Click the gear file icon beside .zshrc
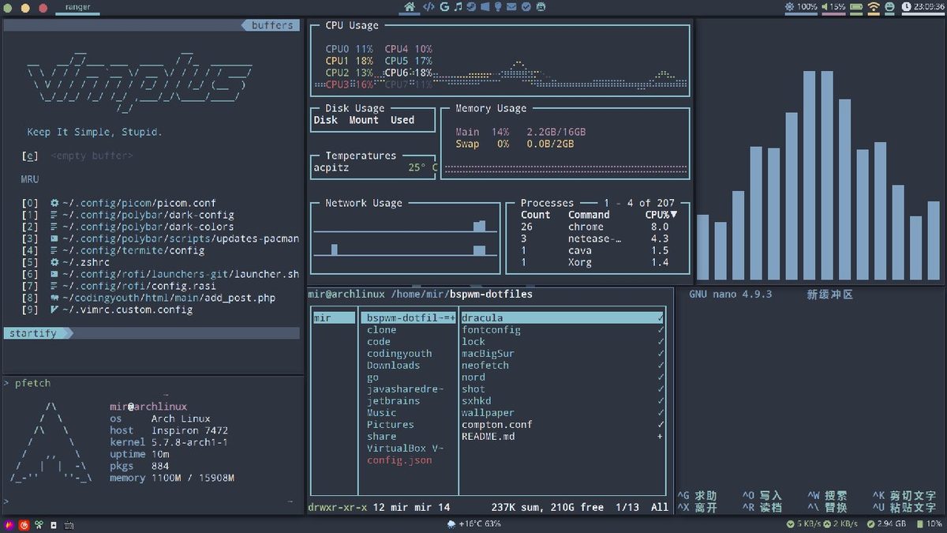This screenshot has width=947, height=533. pos(54,262)
